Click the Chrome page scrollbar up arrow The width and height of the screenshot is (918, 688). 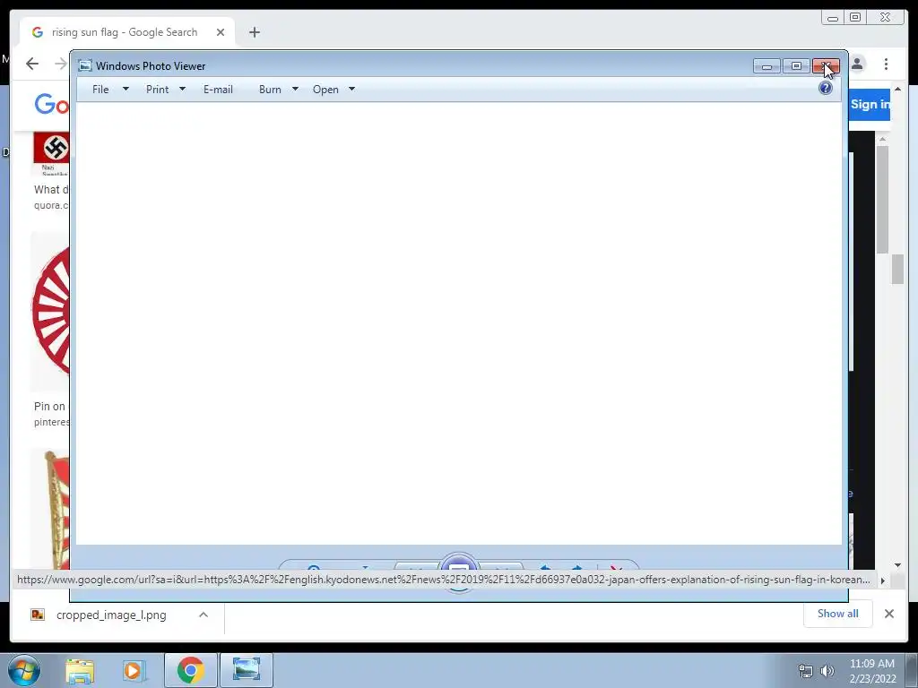(897, 89)
